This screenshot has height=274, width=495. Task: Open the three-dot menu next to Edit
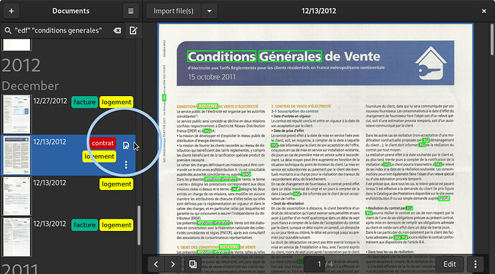point(475,264)
